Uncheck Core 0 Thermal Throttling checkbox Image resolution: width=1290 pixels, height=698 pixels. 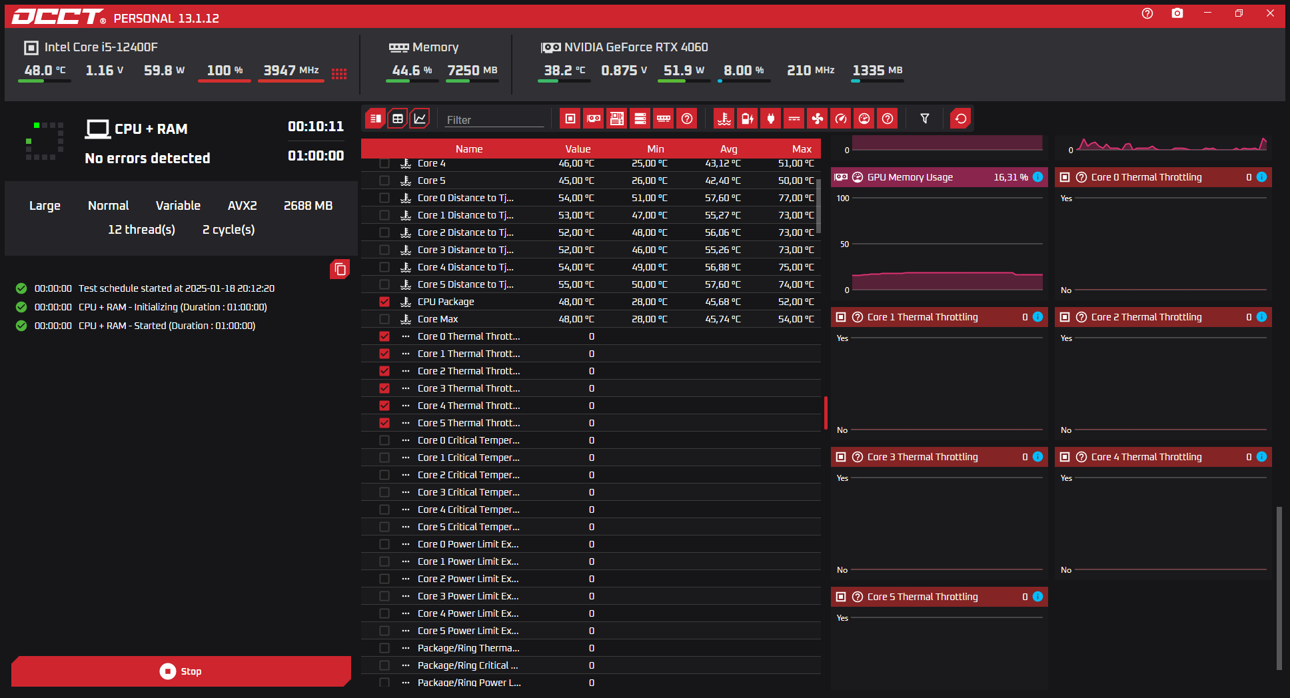(x=384, y=336)
